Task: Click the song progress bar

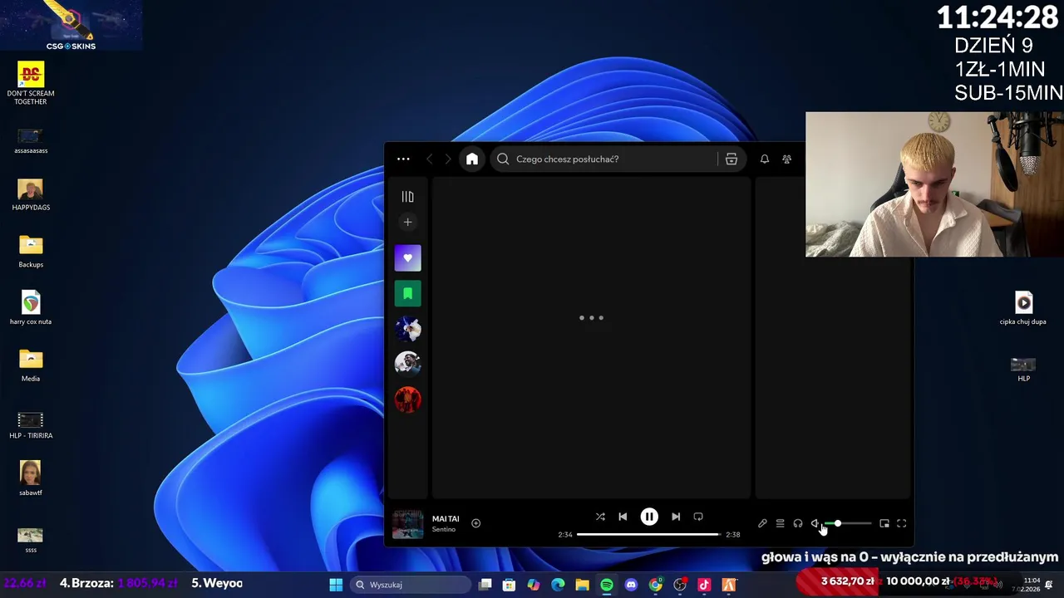Action: (648, 534)
